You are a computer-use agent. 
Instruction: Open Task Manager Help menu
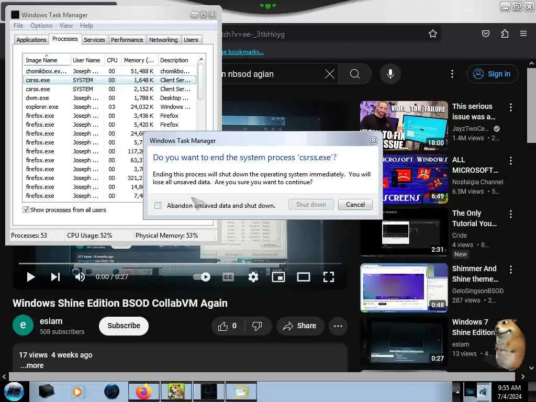(86, 26)
